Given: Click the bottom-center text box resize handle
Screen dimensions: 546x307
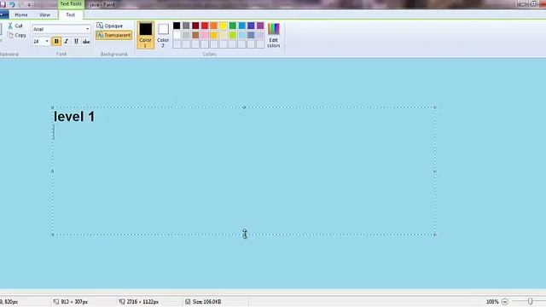Looking at the screenshot, I should coord(244,235).
